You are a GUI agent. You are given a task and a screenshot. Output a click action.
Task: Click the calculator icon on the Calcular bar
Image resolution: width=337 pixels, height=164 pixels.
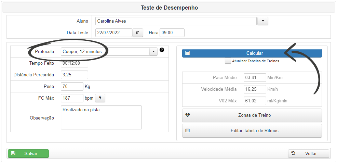187,53
